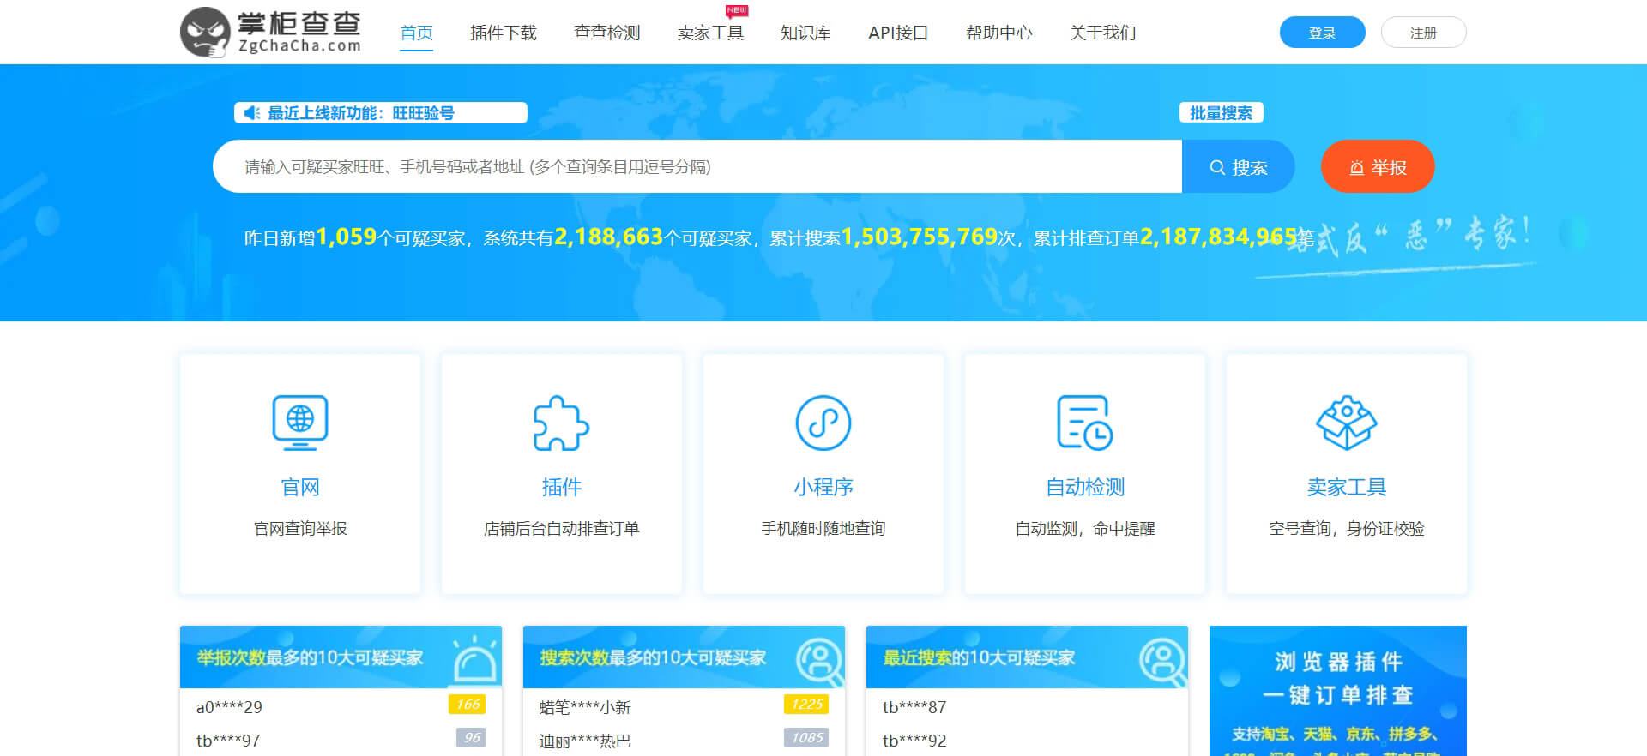Click the 官网 globe monitor icon
The image size is (1647, 756).
(x=299, y=423)
